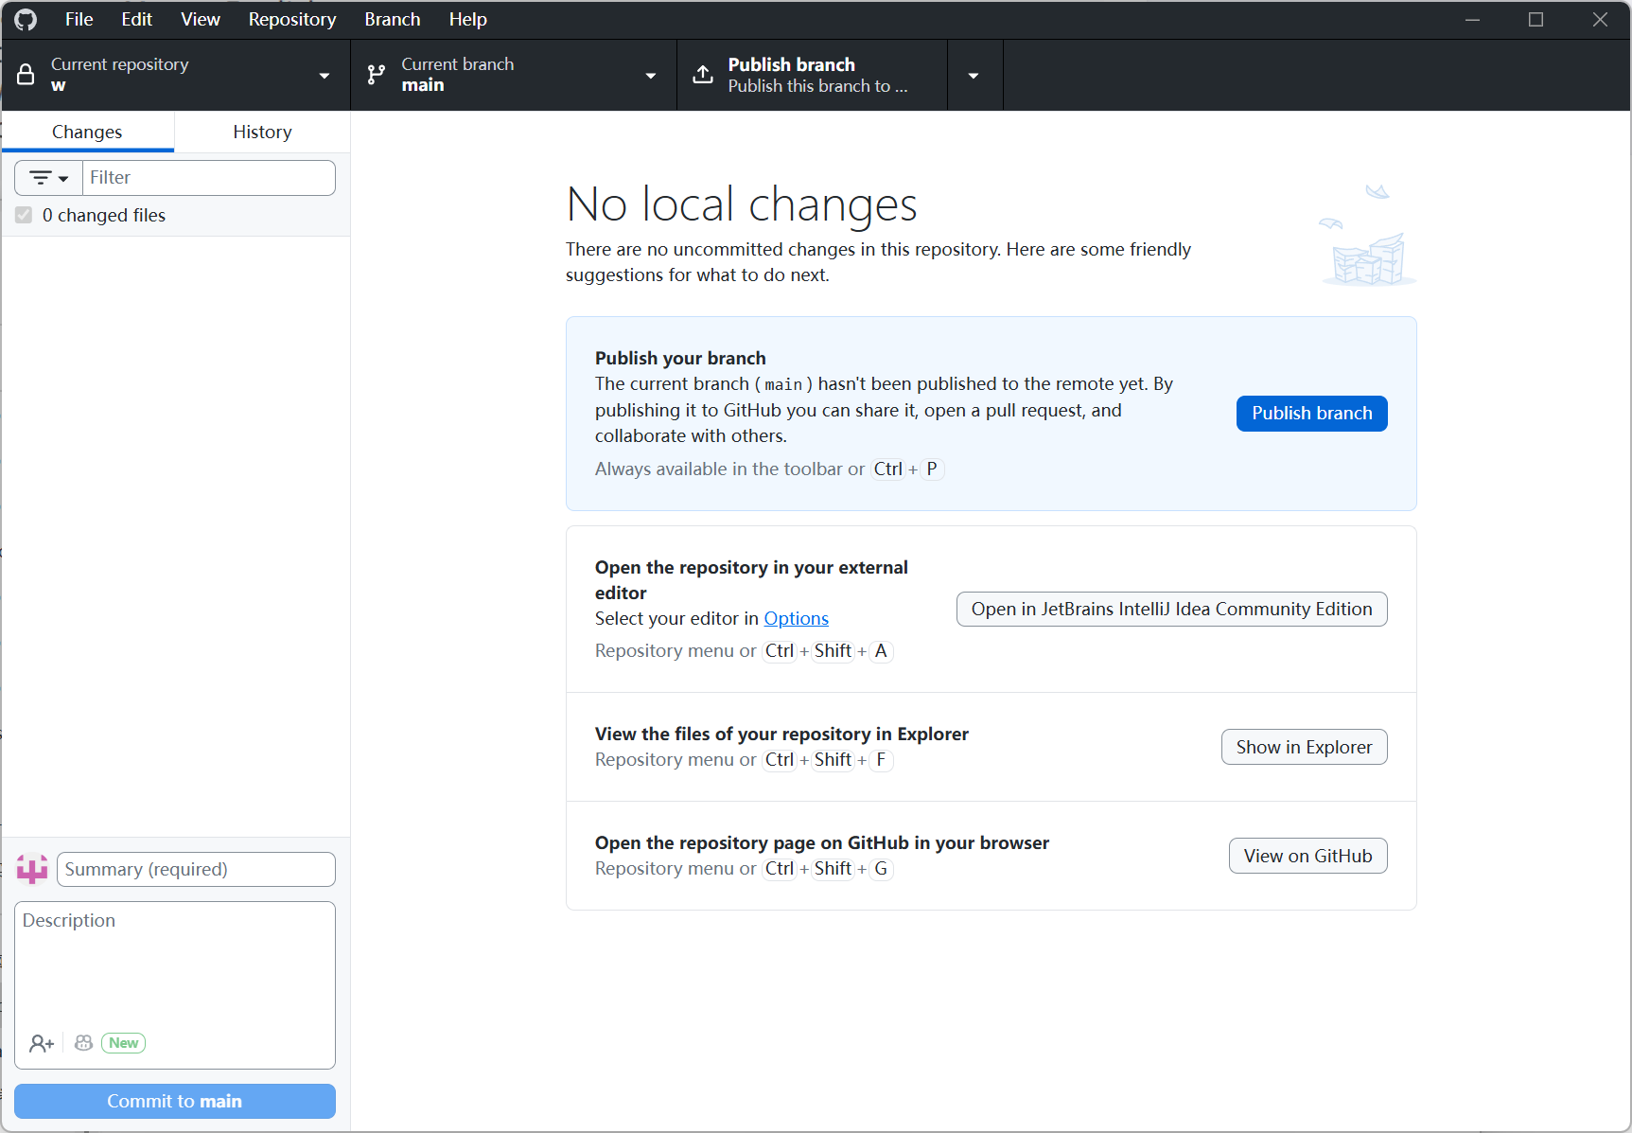
Task: Open the filter options icon menu
Action: click(x=49, y=178)
